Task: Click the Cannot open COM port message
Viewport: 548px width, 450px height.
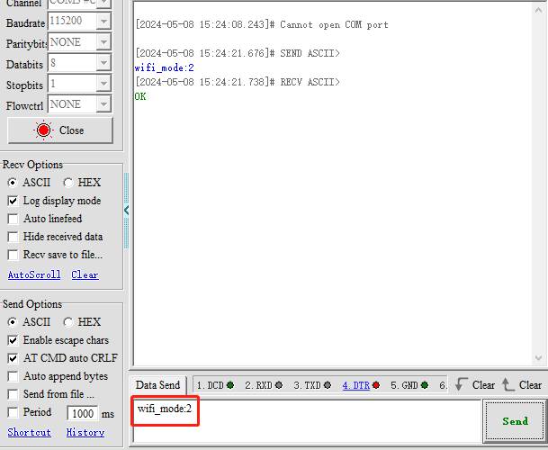Action: point(334,25)
